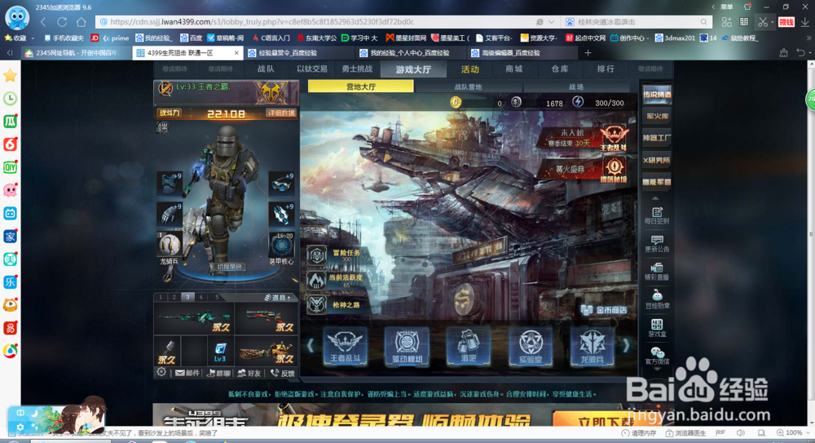Refresh the page with reload icon

(x=62, y=22)
